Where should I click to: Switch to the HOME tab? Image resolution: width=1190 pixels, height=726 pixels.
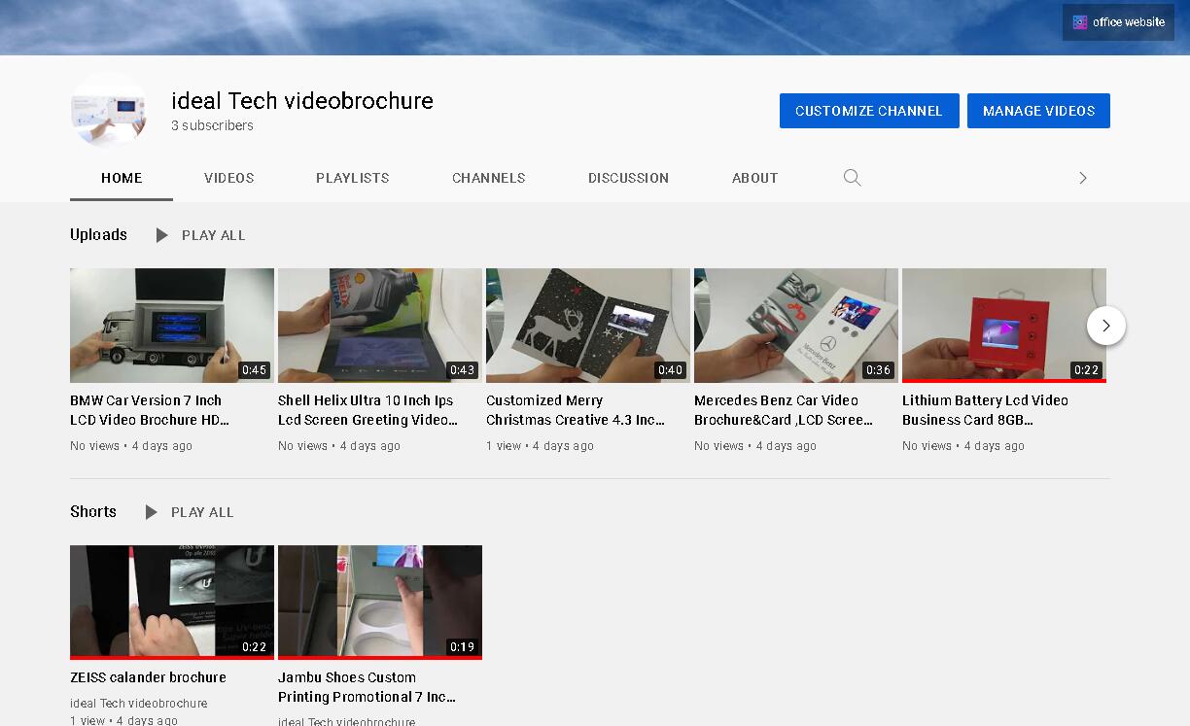coord(122,178)
